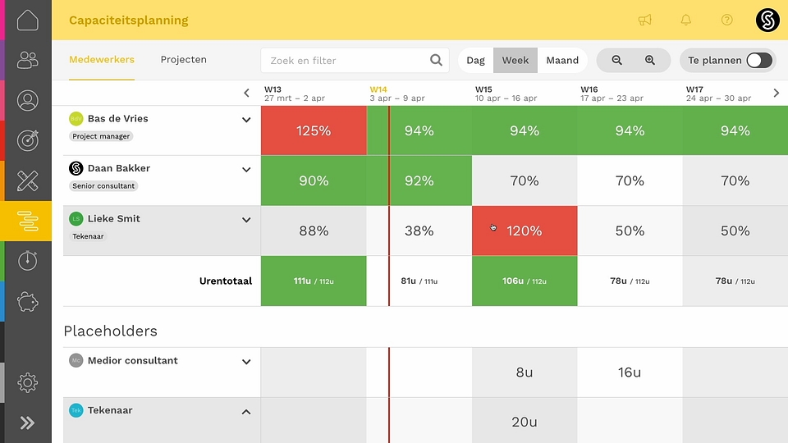
Task: Click the Zoek en filter search field
Action: point(355,60)
